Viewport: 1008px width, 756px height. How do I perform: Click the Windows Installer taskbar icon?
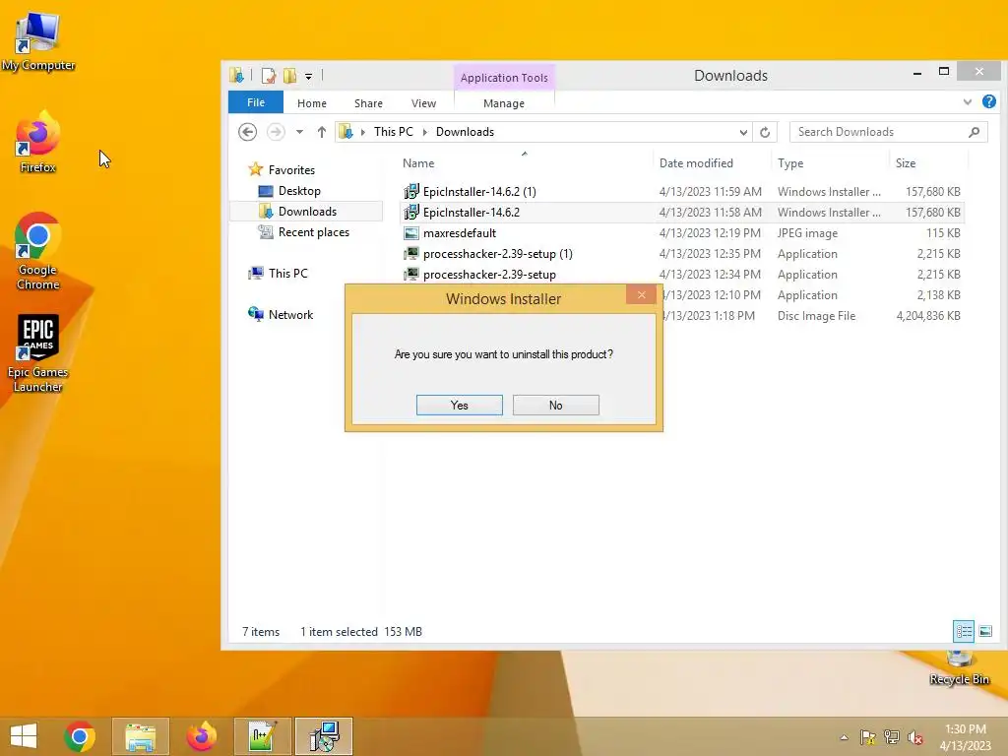click(324, 736)
